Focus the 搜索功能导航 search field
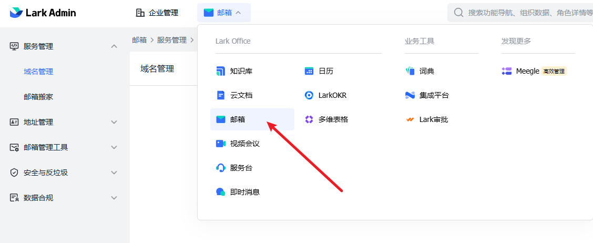 click(520, 13)
